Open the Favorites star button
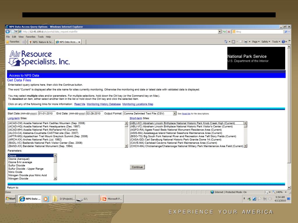The height and width of the screenshot is (223, 298). pos(13,42)
